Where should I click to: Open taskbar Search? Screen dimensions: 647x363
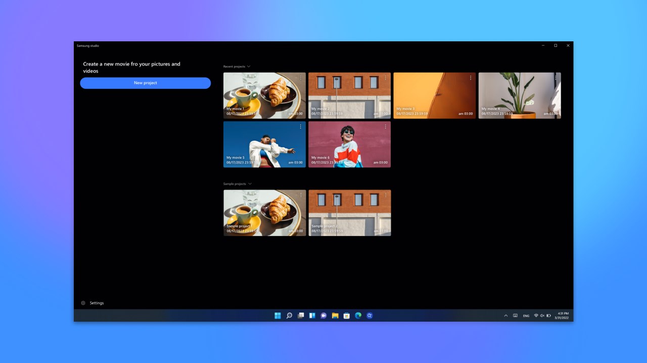[x=289, y=316]
